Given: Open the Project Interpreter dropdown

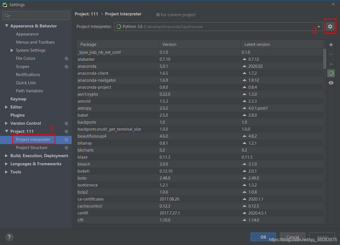Looking at the screenshot, I should click(x=319, y=27).
